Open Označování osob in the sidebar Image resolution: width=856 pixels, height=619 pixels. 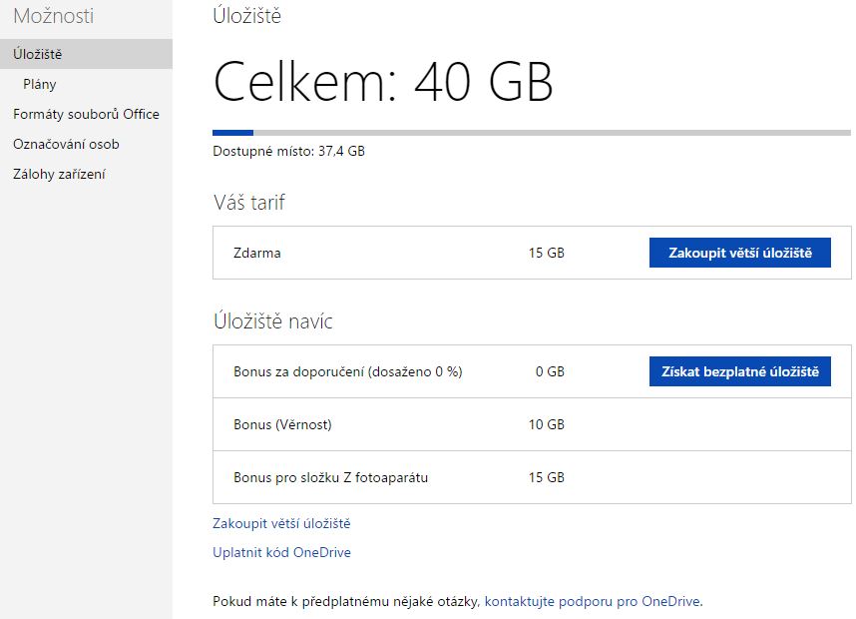[x=66, y=144]
